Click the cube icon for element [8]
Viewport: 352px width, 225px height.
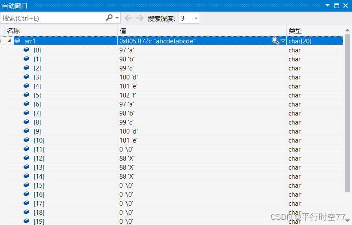tap(27, 122)
